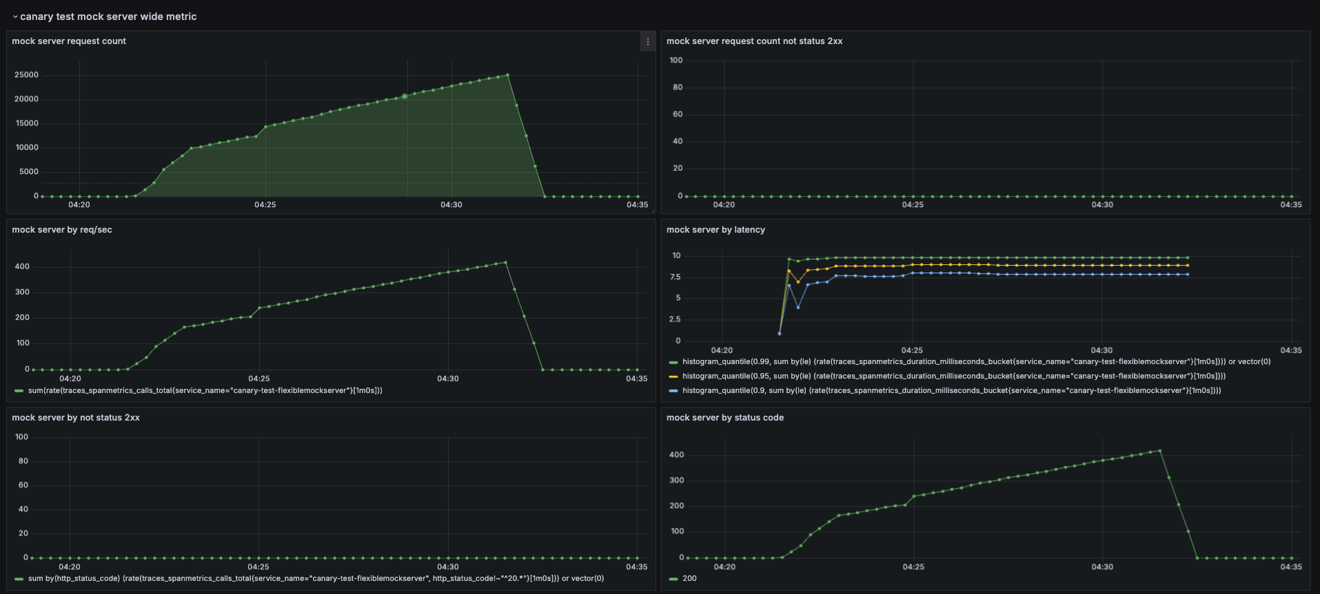Image resolution: width=1320 pixels, height=594 pixels.
Task: Toggle the histogram_quantile(0.95) latency legend series
Action: pos(954,376)
